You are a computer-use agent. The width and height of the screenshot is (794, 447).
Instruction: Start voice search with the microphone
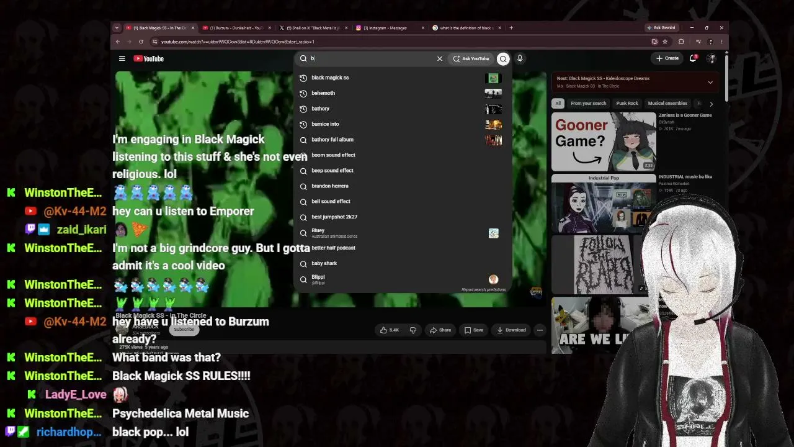[520, 58]
